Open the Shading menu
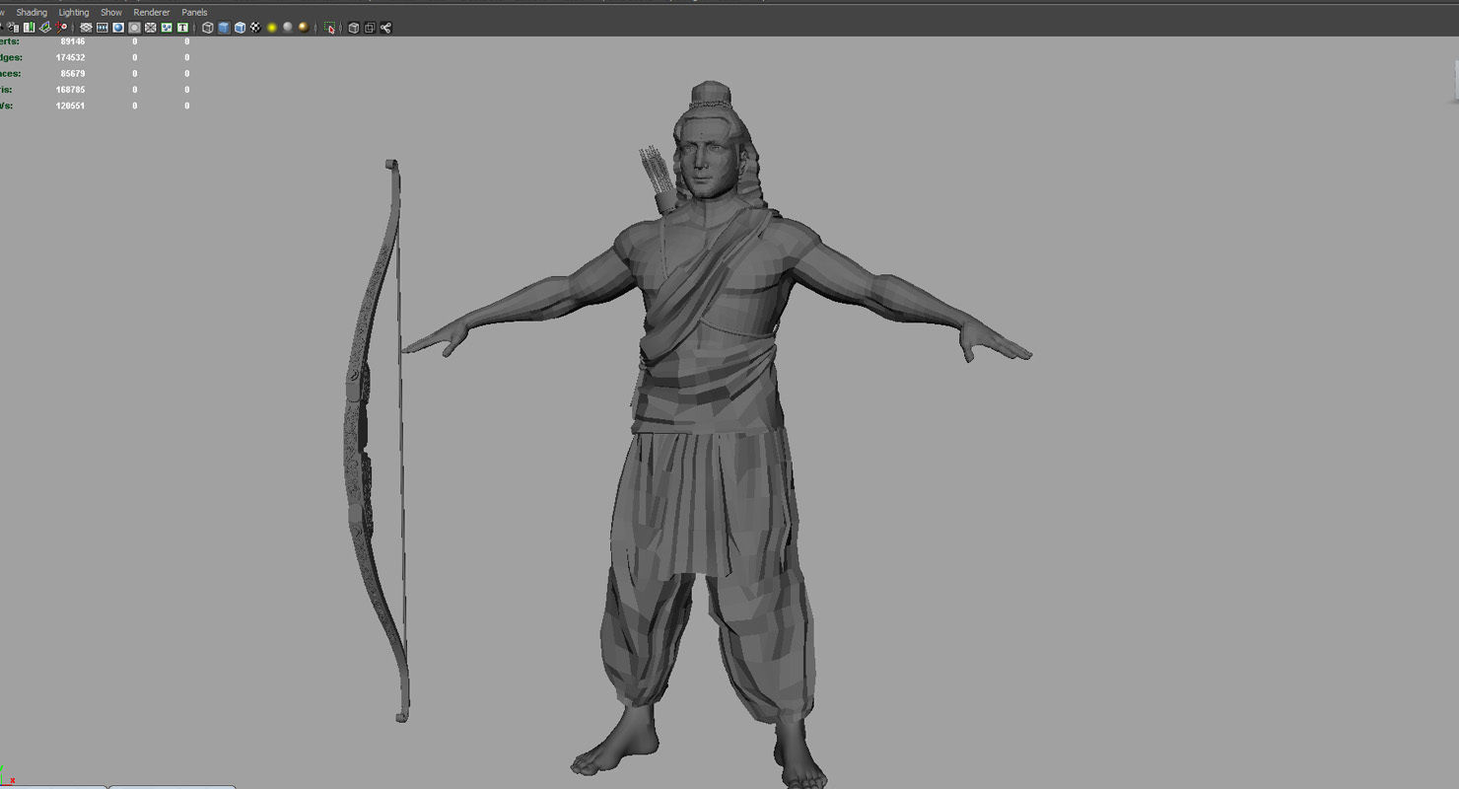The width and height of the screenshot is (1459, 789). click(x=32, y=12)
